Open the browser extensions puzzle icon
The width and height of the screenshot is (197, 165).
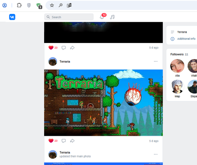tap(19, 5)
